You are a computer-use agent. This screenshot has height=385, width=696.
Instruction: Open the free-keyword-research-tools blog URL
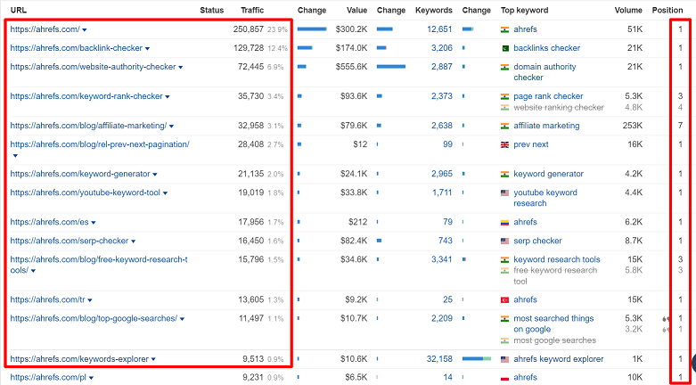(x=99, y=265)
